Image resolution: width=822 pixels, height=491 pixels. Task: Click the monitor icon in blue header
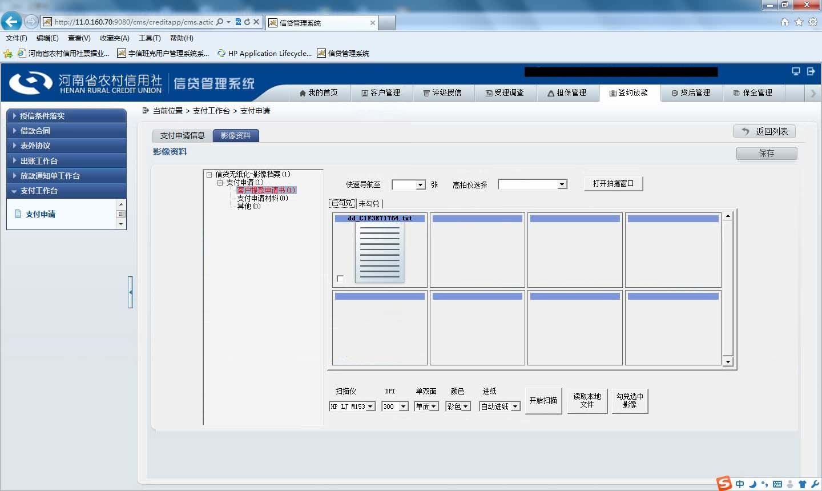pyautogui.click(x=796, y=71)
